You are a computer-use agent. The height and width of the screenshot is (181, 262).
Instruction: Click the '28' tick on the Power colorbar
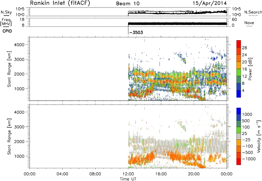pos(244,48)
